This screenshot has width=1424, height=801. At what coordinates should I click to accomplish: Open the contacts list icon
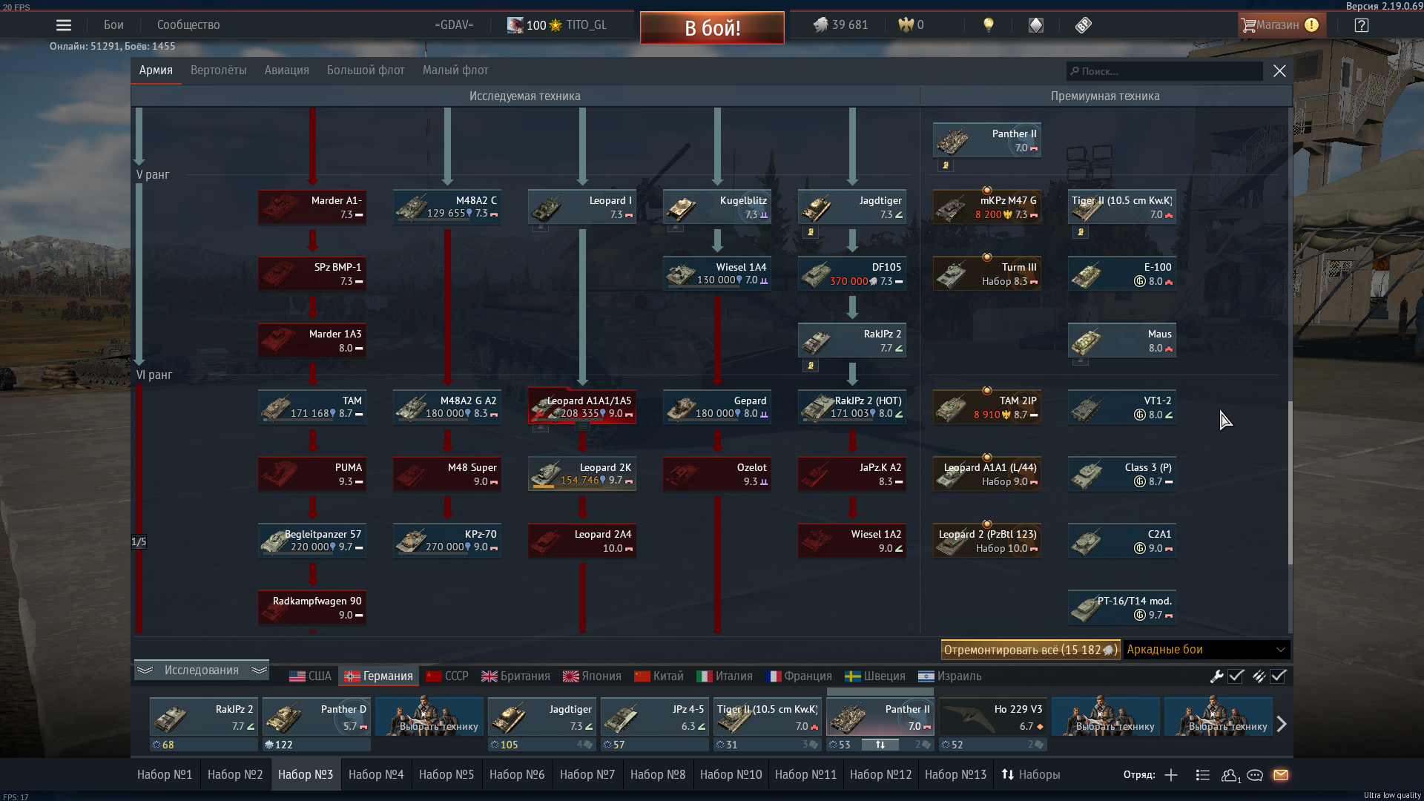point(1203,775)
